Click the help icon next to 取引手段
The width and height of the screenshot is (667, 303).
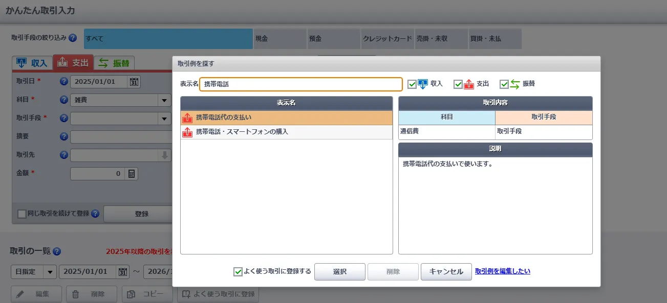click(63, 118)
